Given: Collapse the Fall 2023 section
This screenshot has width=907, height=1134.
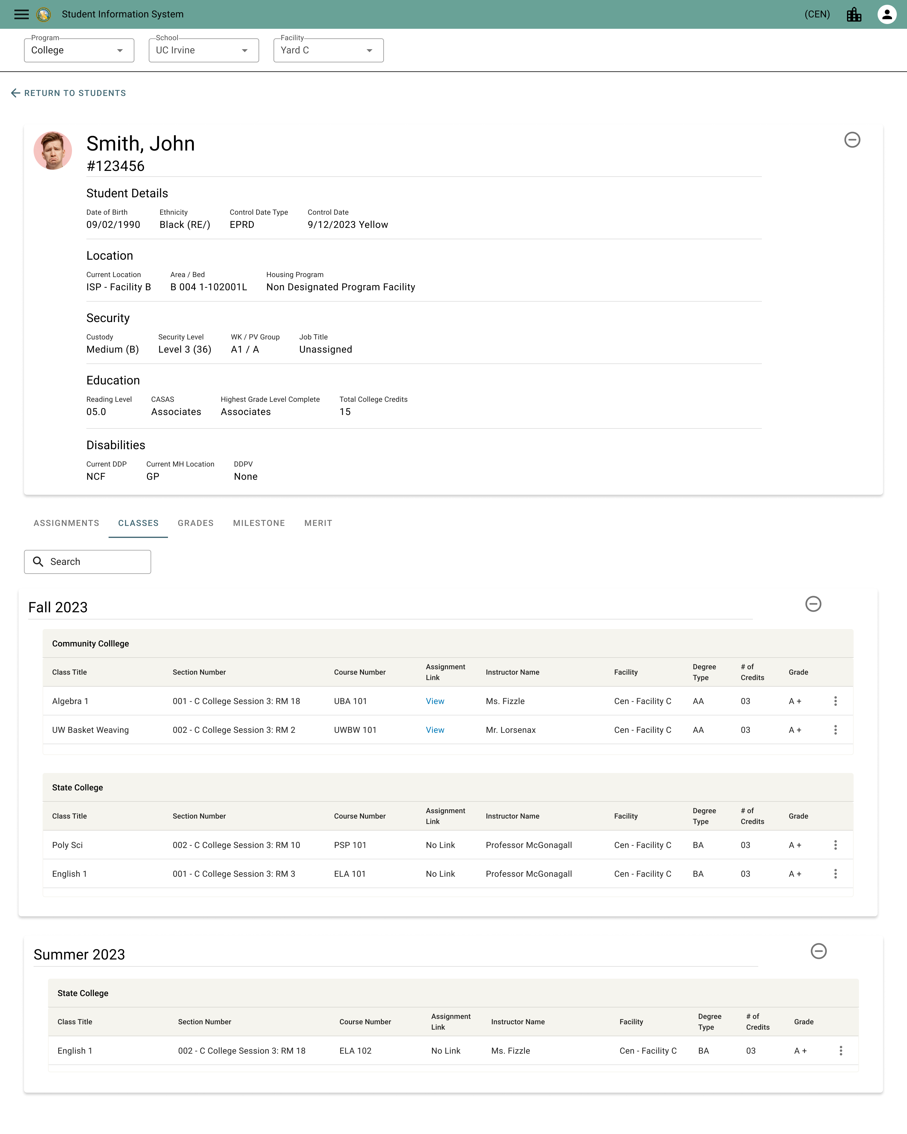Looking at the screenshot, I should pos(813,604).
